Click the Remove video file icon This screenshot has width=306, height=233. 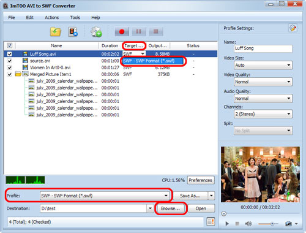point(73,32)
